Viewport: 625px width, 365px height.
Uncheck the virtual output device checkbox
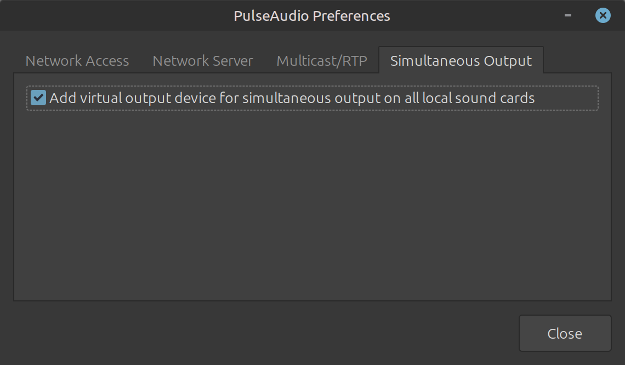(38, 98)
